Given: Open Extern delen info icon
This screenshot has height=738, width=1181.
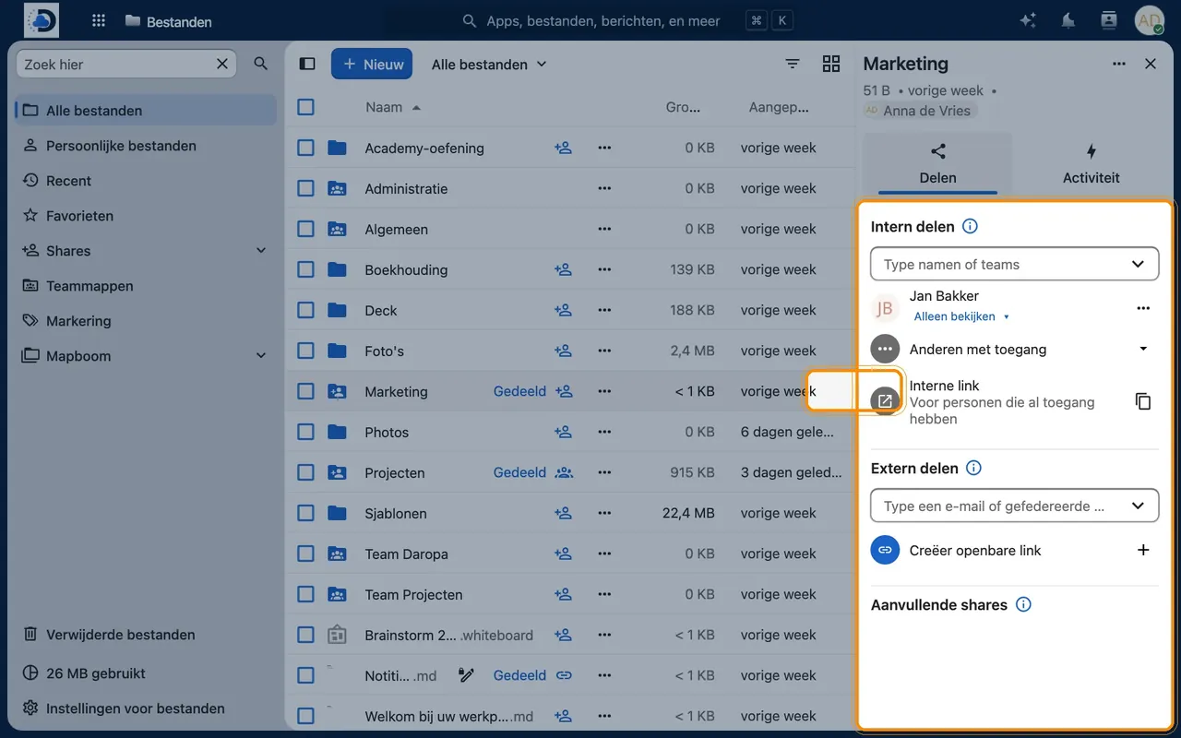Looking at the screenshot, I should [x=973, y=468].
